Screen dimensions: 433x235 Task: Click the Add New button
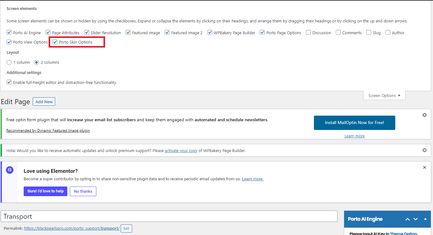tap(44, 102)
